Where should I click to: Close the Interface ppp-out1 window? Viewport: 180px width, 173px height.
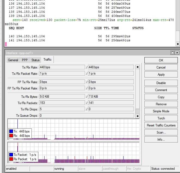click(x=177, y=53)
